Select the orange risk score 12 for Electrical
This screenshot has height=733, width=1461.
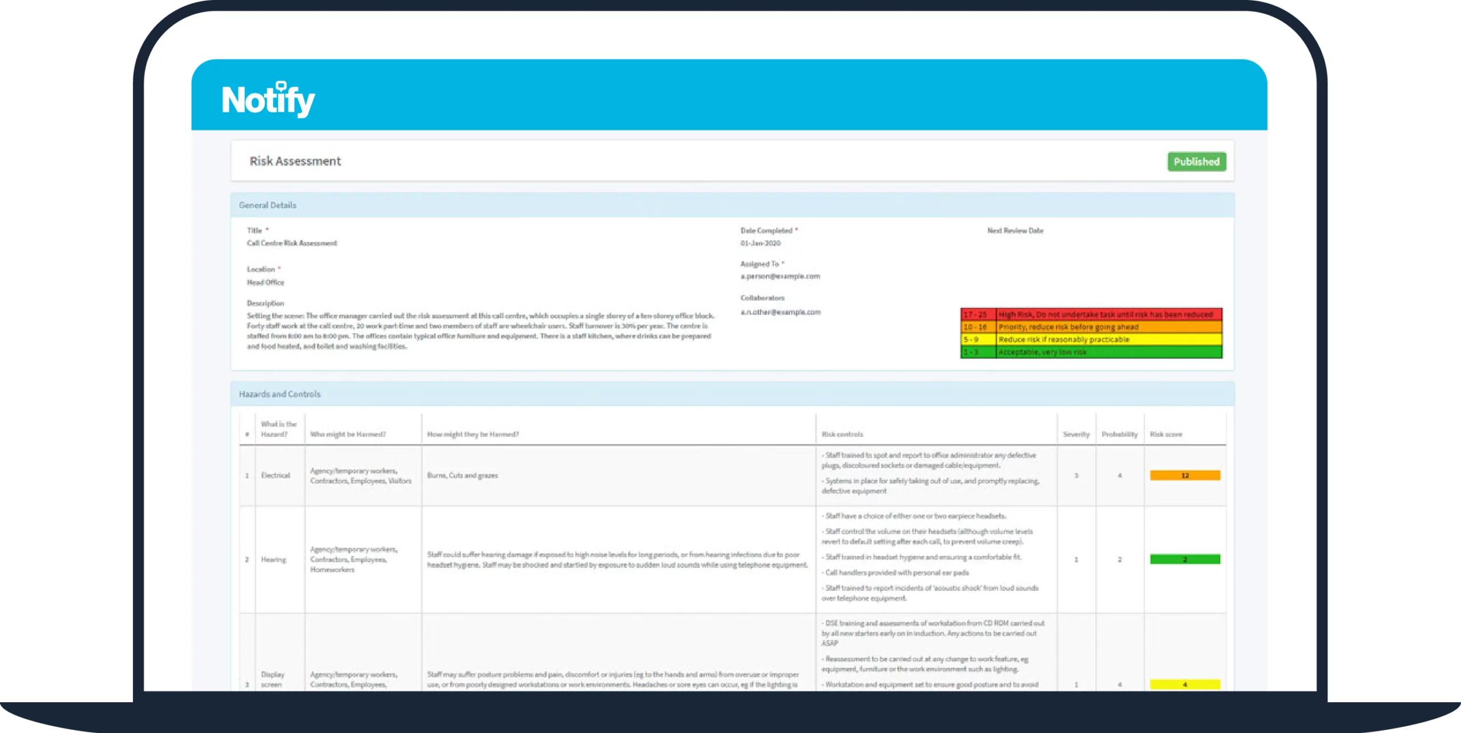pyautogui.click(x=1185, y=475)
